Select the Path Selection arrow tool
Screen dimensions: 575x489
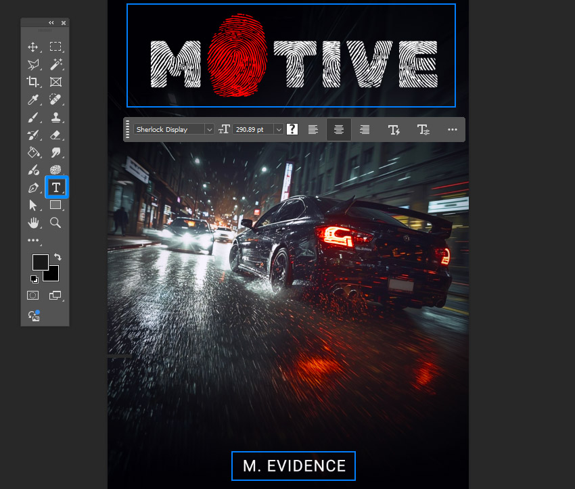tap(33, 205)
